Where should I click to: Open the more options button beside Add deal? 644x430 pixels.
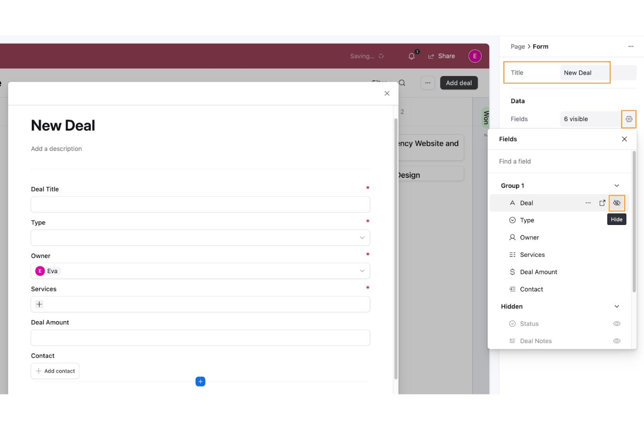[428, 83]
